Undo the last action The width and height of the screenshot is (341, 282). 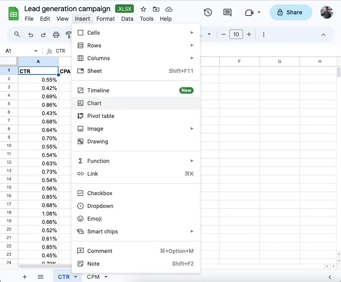(31, 35)
